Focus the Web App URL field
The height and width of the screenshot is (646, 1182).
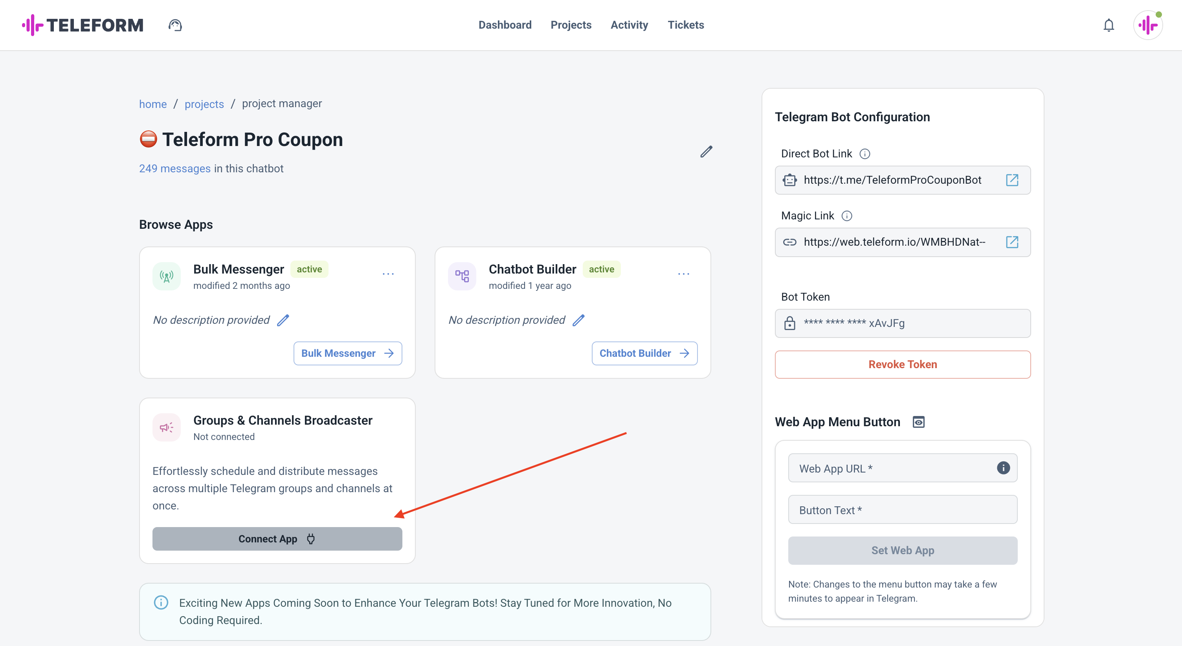tap(903, 468)
